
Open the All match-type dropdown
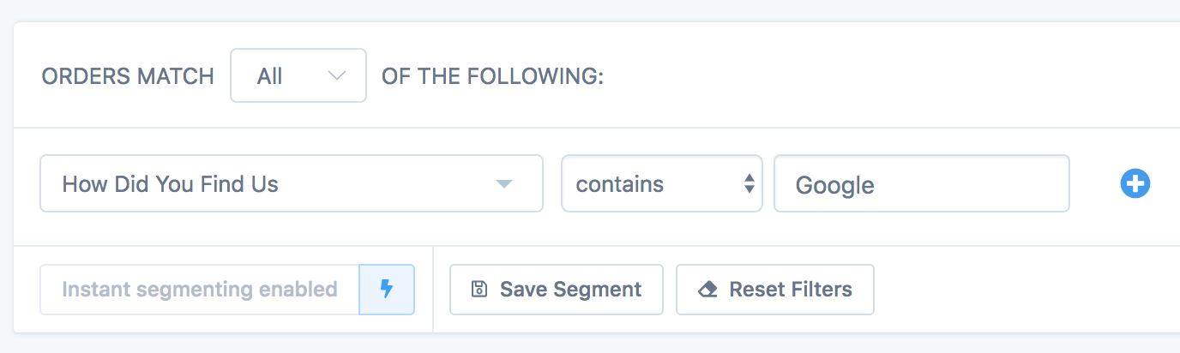click(x=298, y=76)
